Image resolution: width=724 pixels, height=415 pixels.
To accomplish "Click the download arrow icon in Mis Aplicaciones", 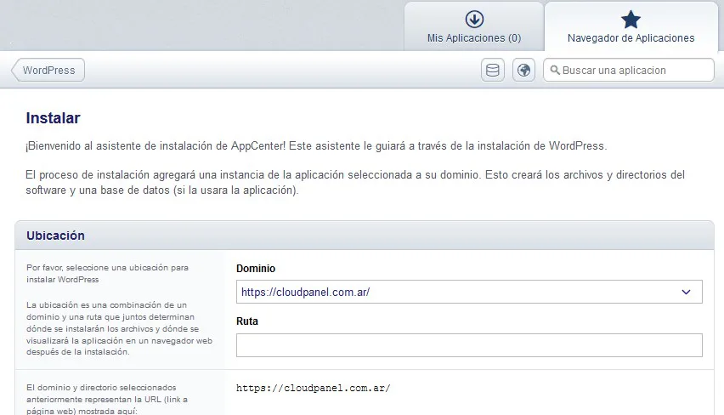I will pyautogui.click(x=474, y=19).
